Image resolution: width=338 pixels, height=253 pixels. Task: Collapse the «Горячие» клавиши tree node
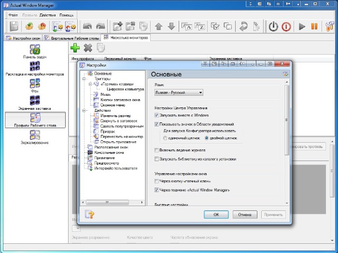[89, 84]
